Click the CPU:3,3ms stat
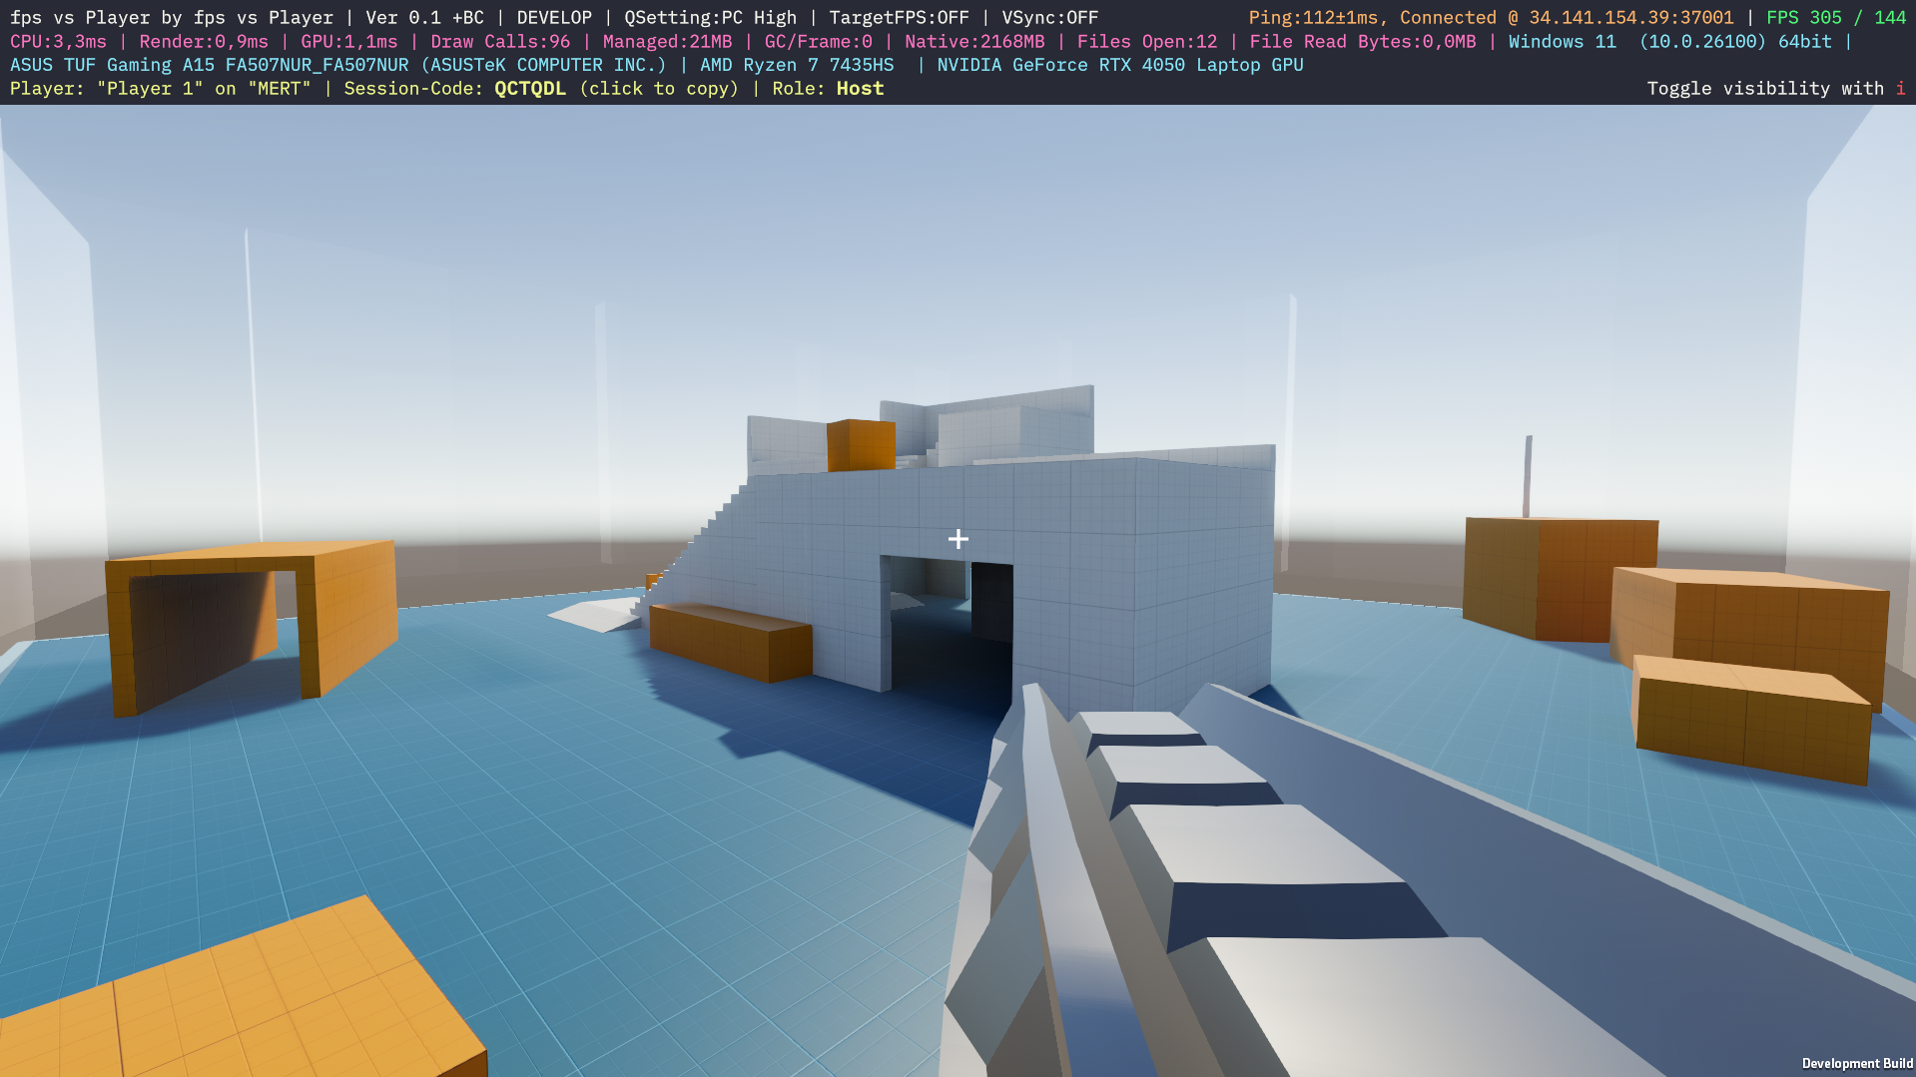 pos(58,42)
